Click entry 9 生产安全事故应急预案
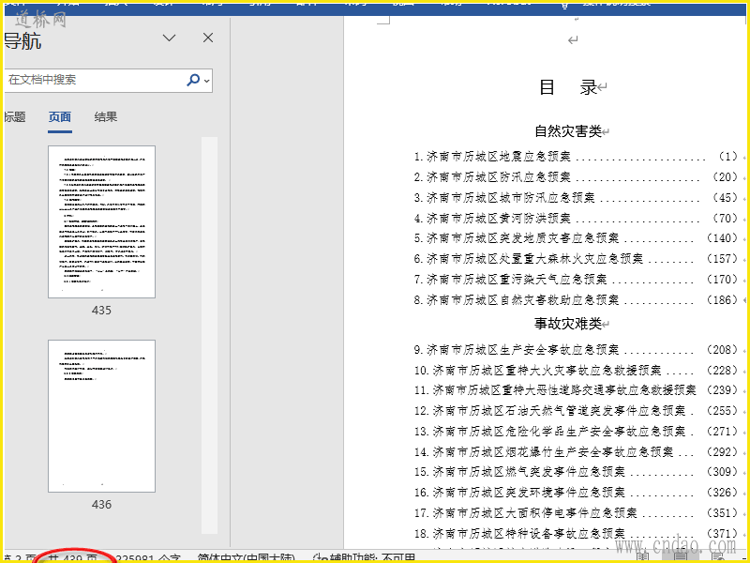 click(517, 350)
